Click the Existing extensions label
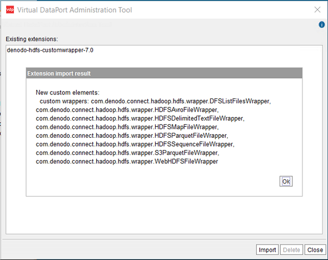This screenshot has width=328, height=260. [32, 39]
